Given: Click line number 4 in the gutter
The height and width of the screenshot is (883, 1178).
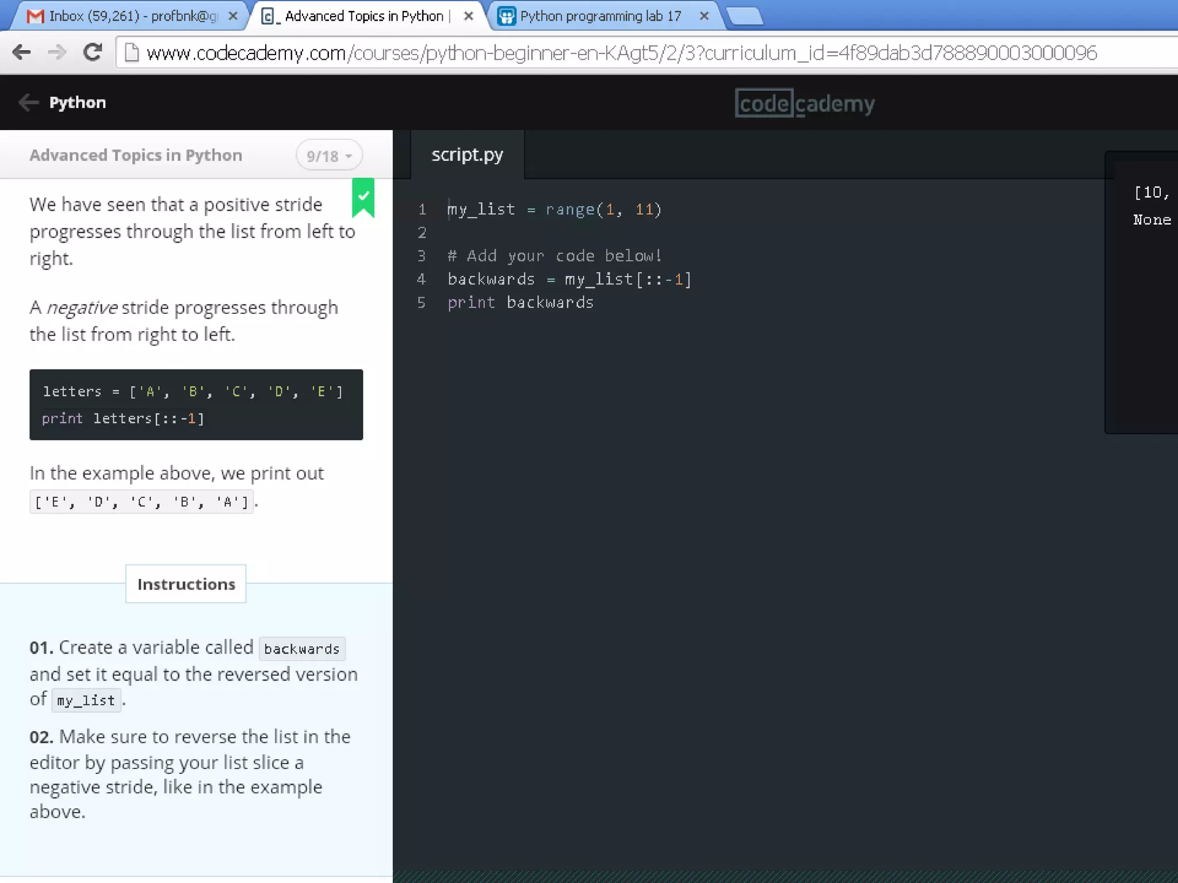Looking at the screenshot, I should point(422,279).
